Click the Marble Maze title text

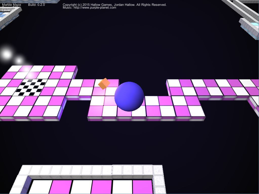[x=12, y=5]
